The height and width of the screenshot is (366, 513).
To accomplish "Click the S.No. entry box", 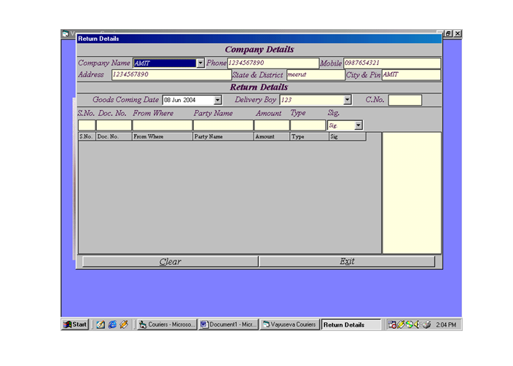I will pos(87,125).
